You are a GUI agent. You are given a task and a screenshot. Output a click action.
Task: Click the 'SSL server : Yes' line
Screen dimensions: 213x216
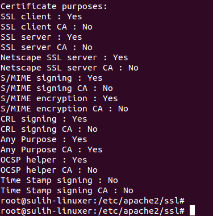click(41, 37)
